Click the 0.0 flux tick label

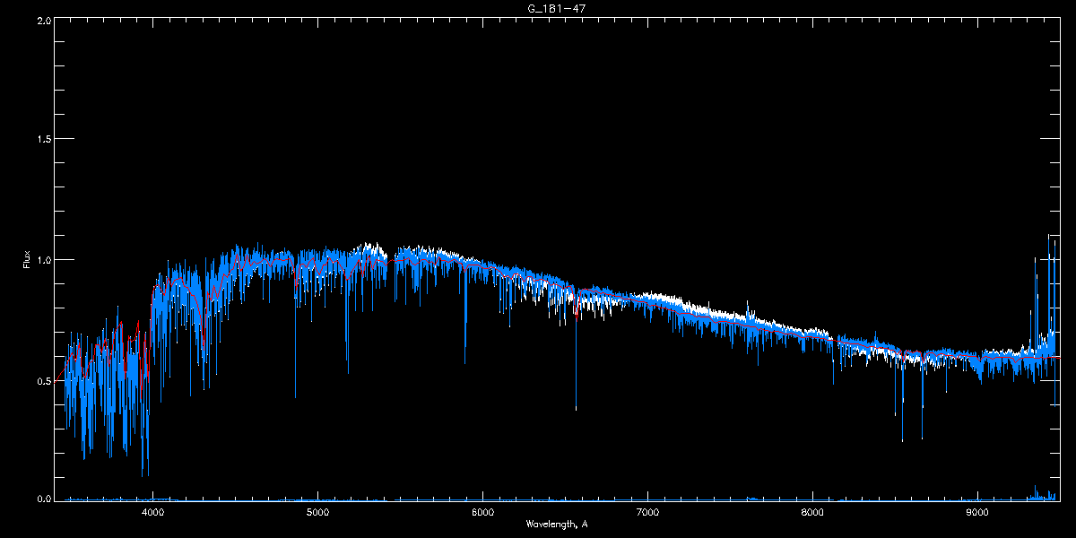tap(44, 499)
